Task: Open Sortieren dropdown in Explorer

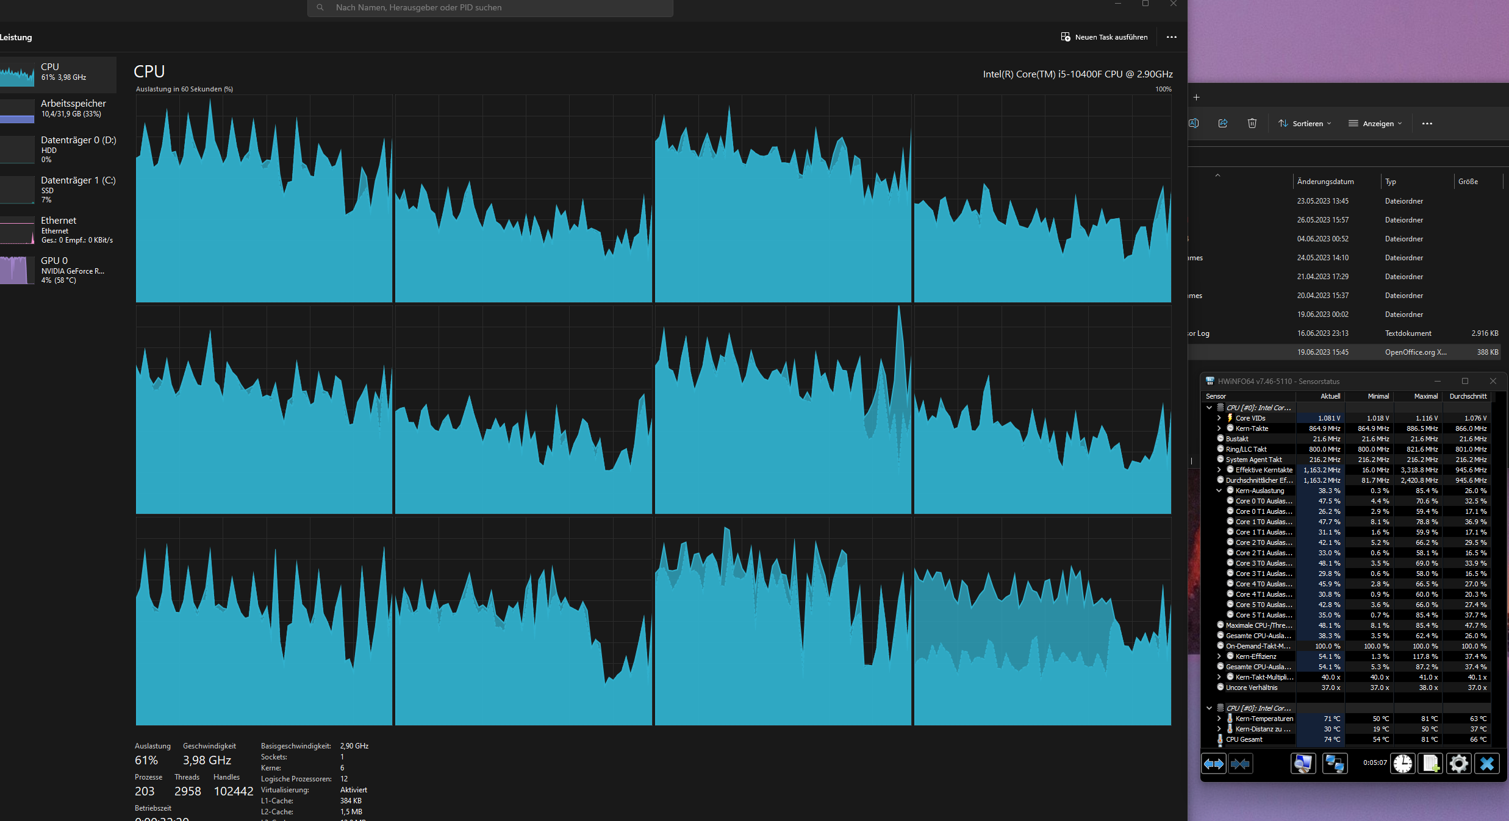Action: (1305, 123)
